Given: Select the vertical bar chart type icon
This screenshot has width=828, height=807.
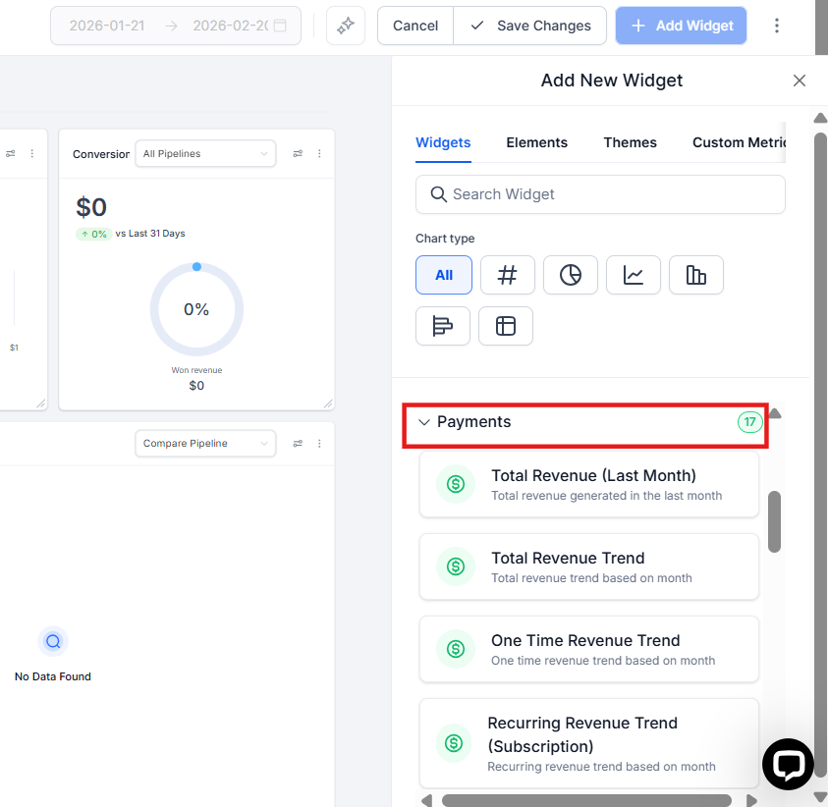Looking at the screenshot, I should coord(695,275).
